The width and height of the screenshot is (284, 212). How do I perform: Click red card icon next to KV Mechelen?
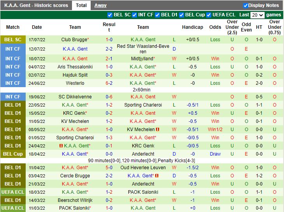[x=158, y=130]
